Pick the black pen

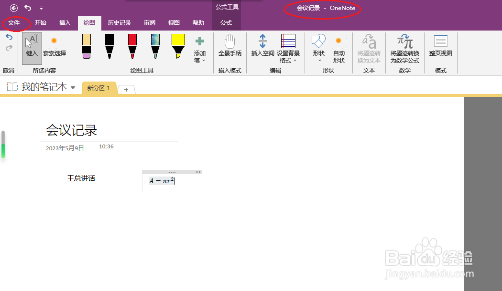coord(109,46)
